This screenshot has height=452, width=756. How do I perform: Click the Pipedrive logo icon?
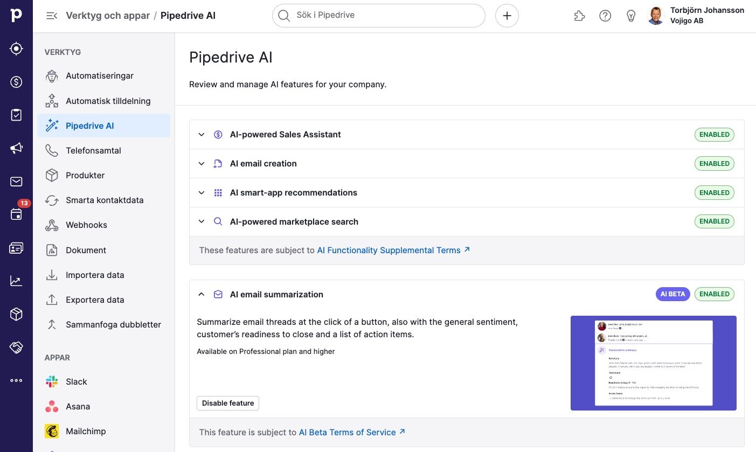pyautogui.click(x=16, y=16)
